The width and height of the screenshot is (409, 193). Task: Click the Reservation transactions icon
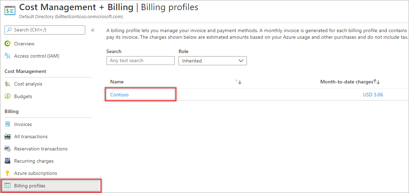pos(7,149)
